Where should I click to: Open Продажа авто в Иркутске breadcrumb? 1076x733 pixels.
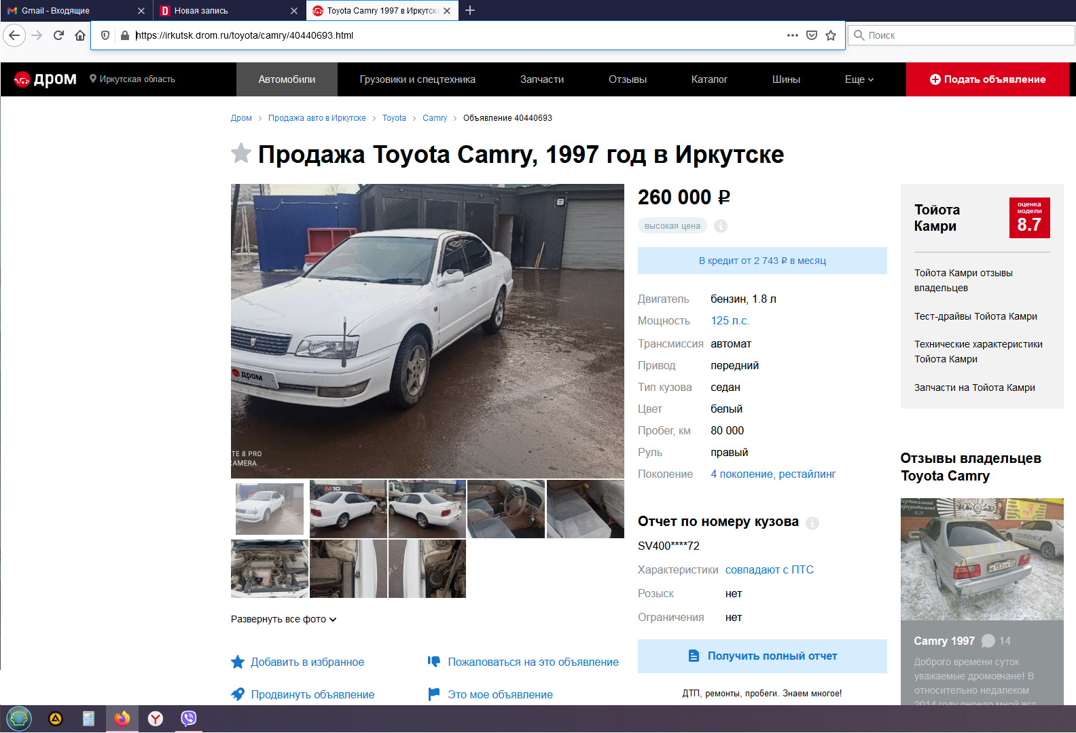[317, 118]
